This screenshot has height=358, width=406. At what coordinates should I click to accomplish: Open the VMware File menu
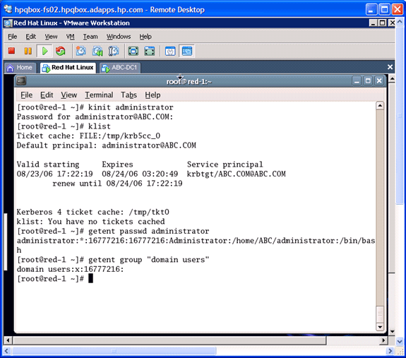13,37
